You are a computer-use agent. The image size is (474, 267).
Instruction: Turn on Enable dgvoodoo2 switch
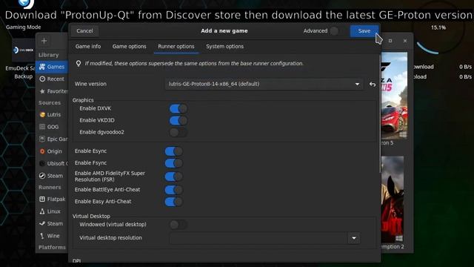[178, 132]
